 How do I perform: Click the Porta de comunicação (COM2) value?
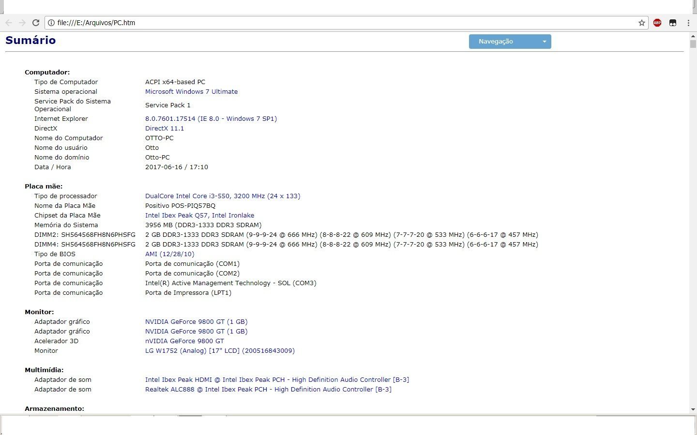192,274
